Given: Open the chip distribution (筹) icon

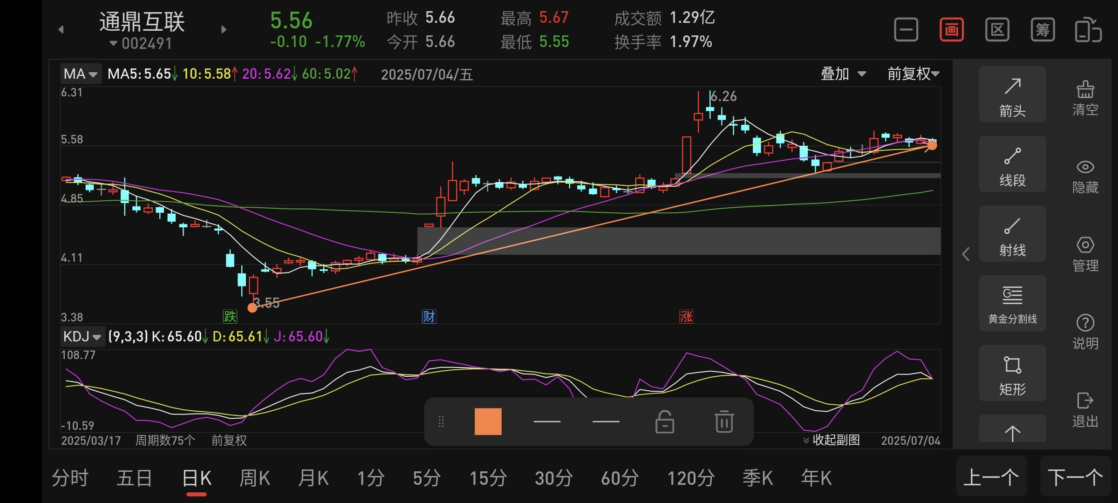Looking at the screenshot, I should tap(1043, 30).
